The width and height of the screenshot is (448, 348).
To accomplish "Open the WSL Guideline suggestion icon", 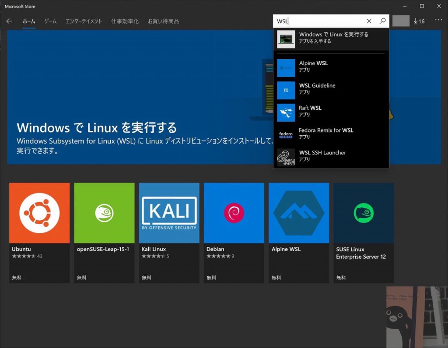I will (286, 90).
